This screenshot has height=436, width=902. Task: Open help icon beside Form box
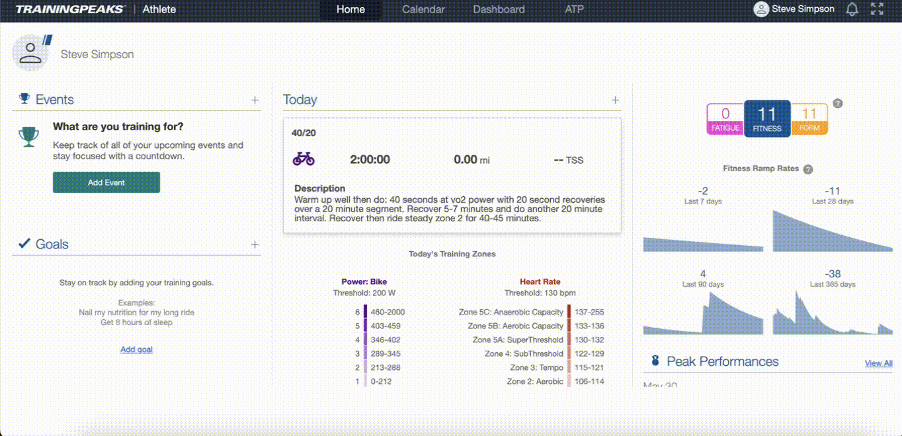click(838, 104)
